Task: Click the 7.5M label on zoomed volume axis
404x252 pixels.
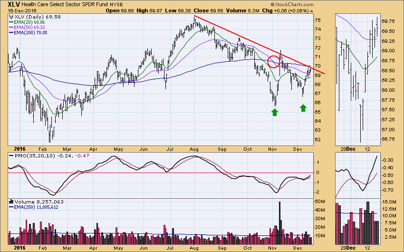Action: click(389, 223)
